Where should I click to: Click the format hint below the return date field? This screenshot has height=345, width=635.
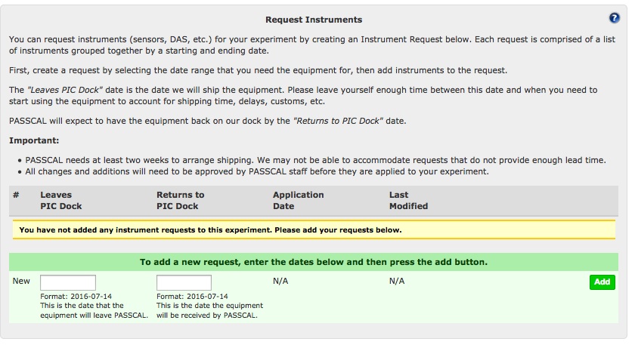click(x=192, y=297)
